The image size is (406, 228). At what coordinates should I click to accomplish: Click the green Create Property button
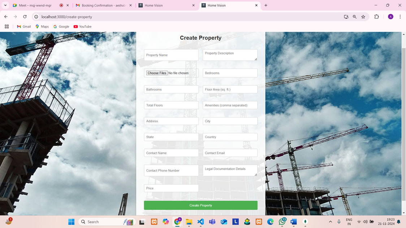pos(200,205)
